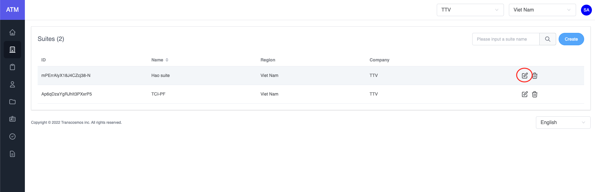Edit the Hao suite row
The width and height of the screenshot is (595, 192).
(524, 75)
